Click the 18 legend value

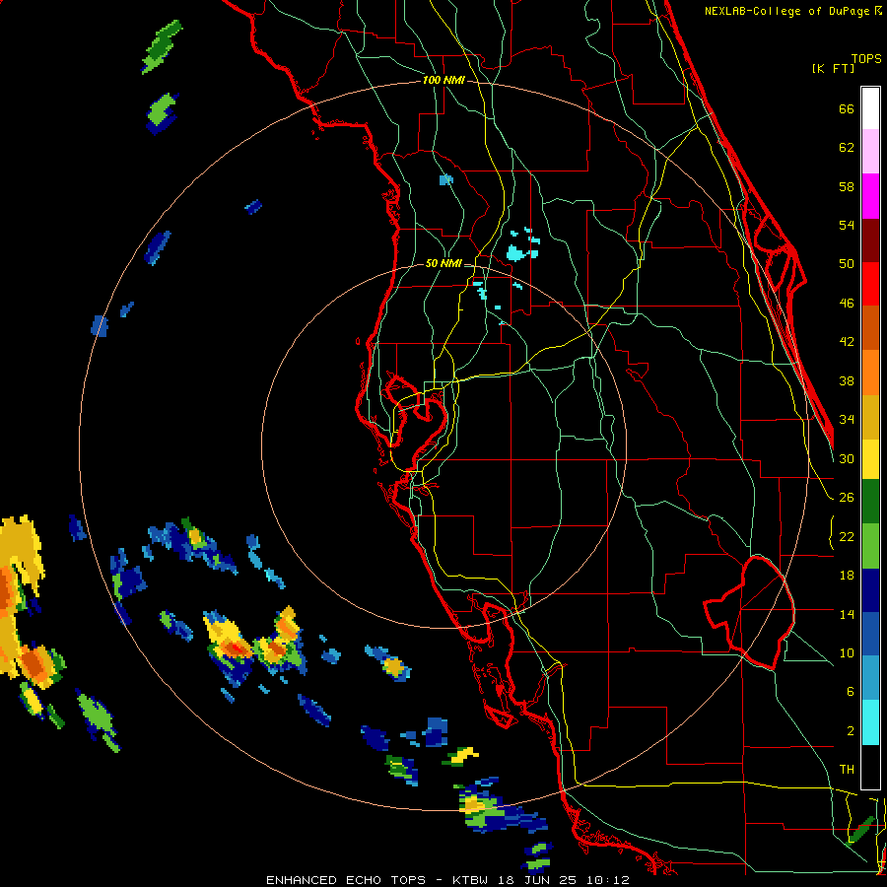[847, 576]
